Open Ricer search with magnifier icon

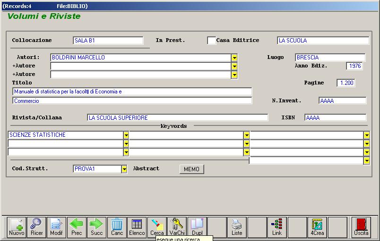[x=36, y=227]
